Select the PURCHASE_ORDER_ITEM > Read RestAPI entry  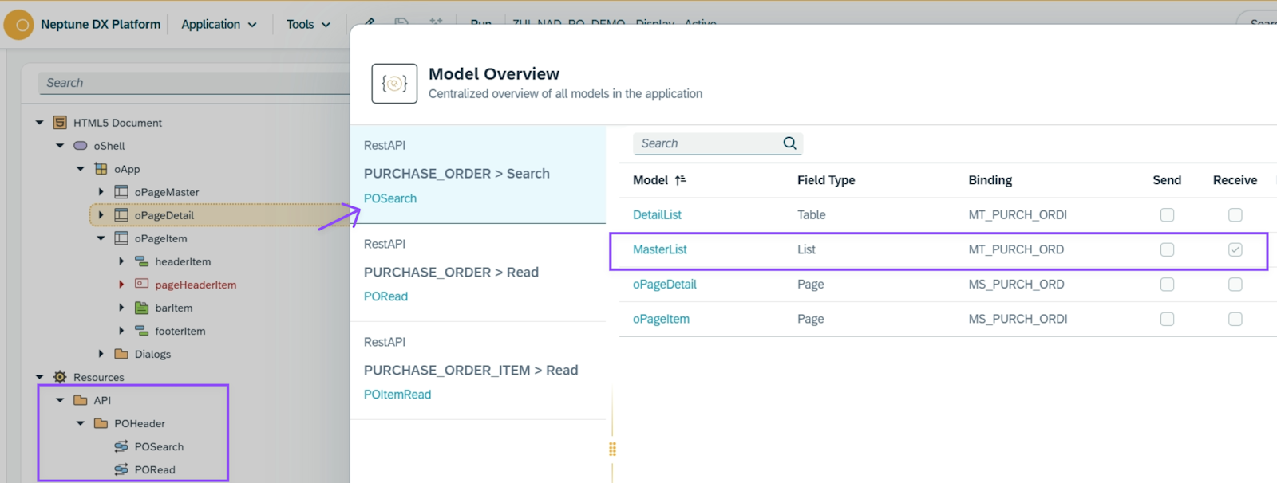(477, 371)
